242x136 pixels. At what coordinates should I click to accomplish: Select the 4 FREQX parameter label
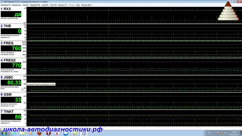pos(8,60)
